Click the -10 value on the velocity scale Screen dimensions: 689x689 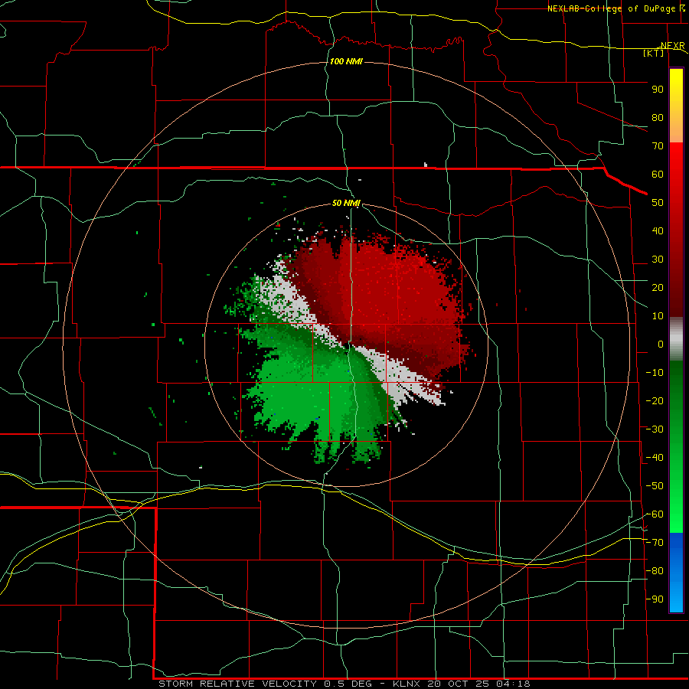655,373
